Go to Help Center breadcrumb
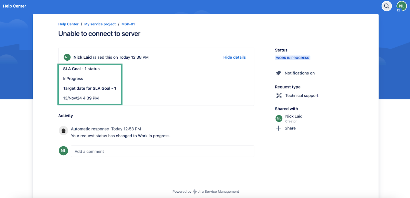 [x=68, y=24]
